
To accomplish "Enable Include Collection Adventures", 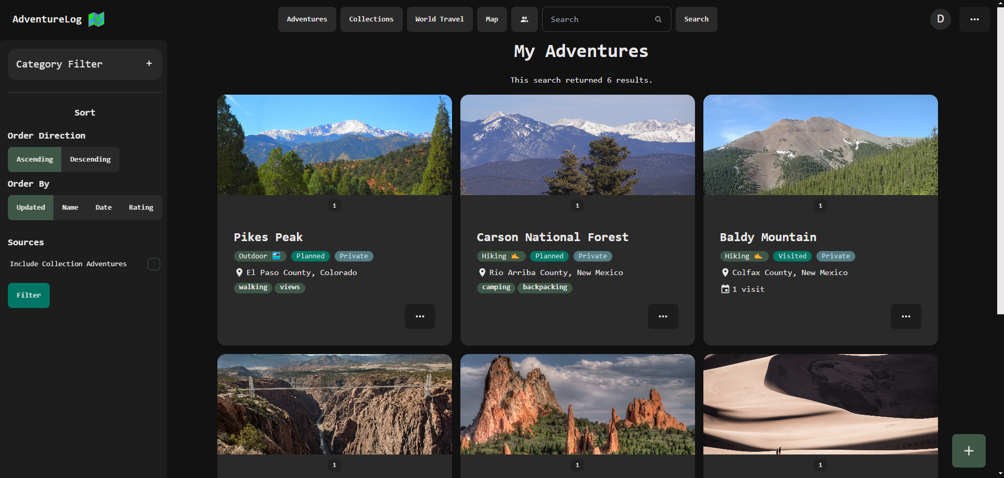I will pyautogui.click(x=153, y=264).
